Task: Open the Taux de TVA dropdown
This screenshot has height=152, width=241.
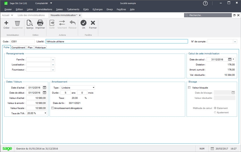Action: click(x=45, y=113)
